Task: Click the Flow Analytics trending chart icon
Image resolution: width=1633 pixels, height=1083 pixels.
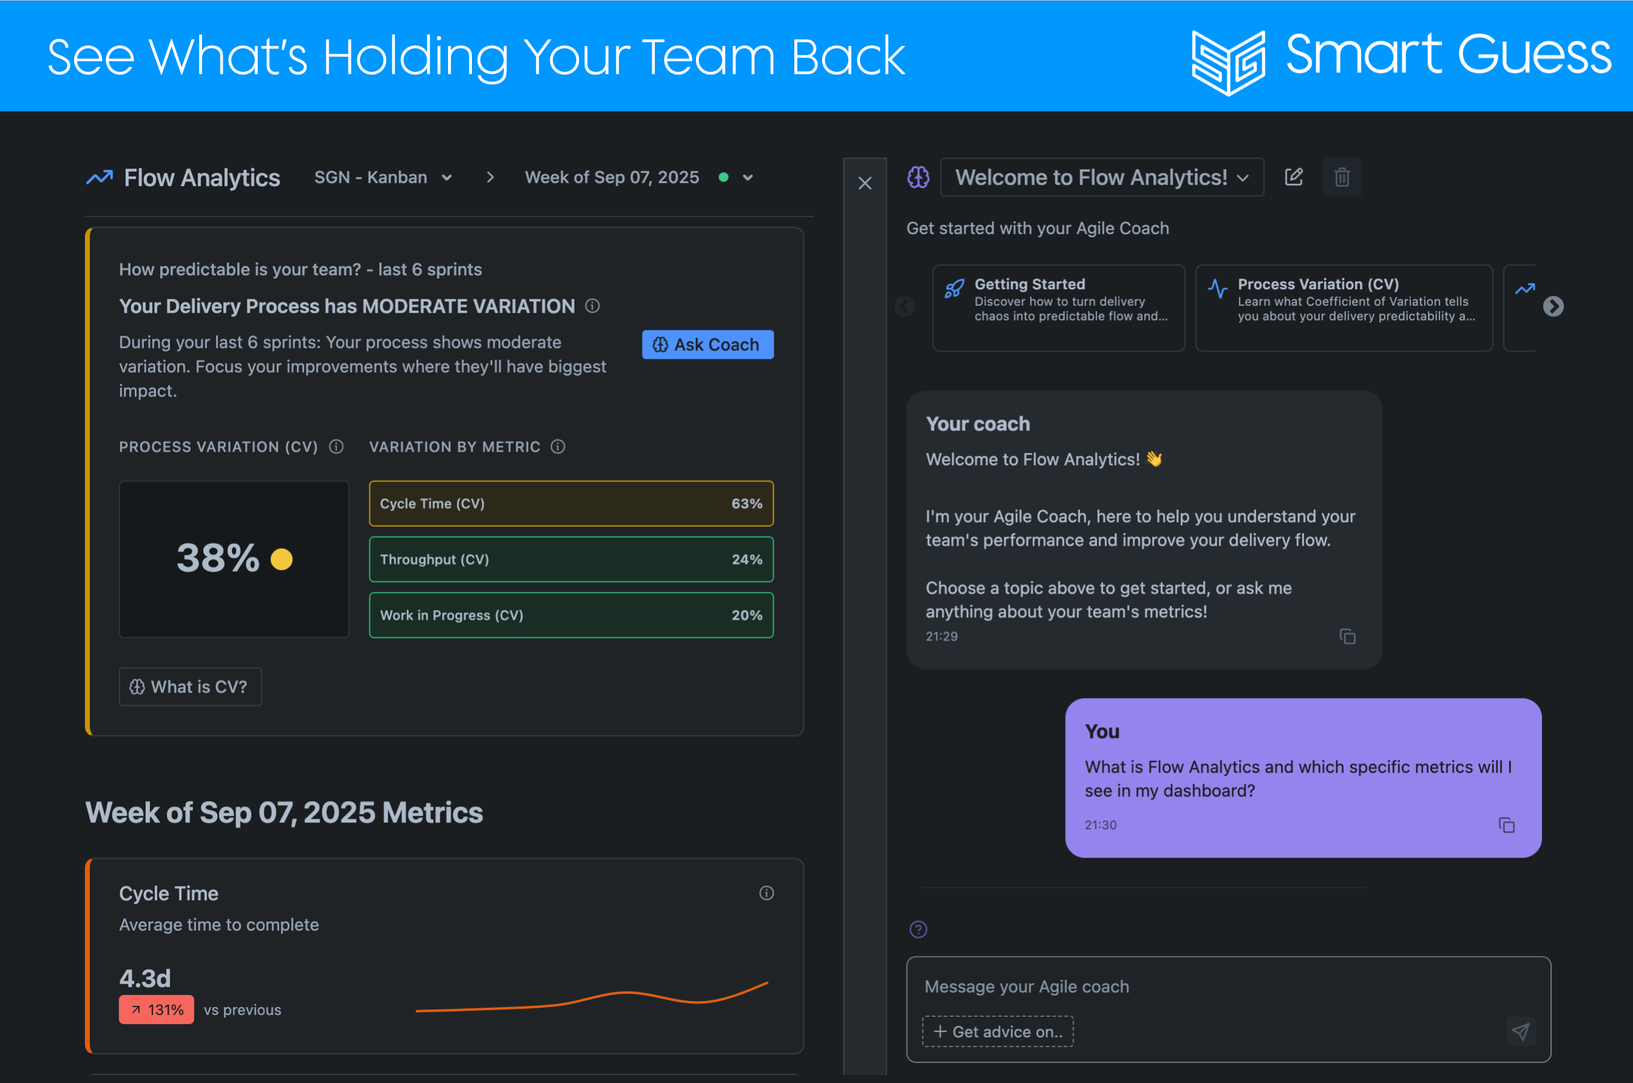Action: [100, 177]
